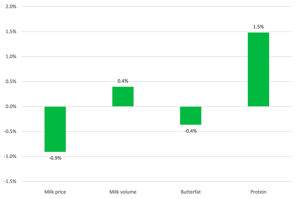Click the Milk price category label
The width and height of the screenshot is (299, 199).
[55, 192]
